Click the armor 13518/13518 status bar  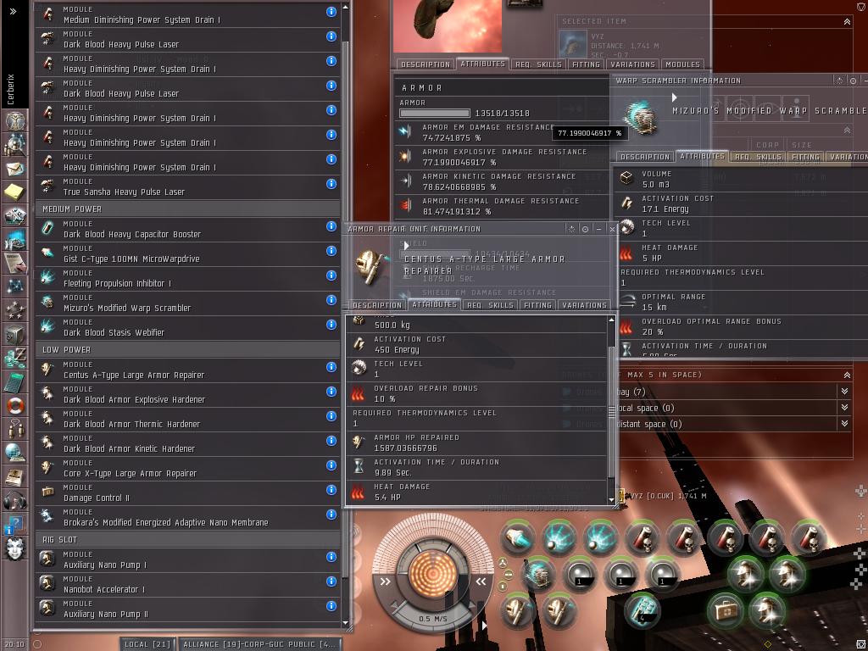pyautogui.click(x=435, y=113)
